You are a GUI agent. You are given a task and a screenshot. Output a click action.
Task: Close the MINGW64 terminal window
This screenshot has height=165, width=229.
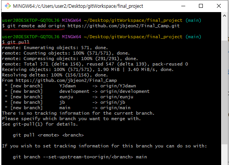(x=218, y=6)
